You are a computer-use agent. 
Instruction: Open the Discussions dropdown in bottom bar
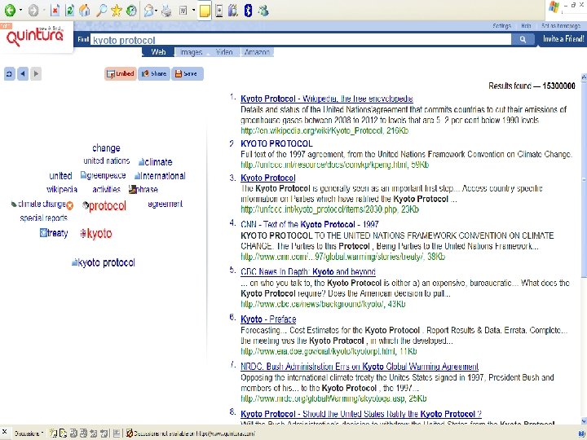click(x=29, y=433)
